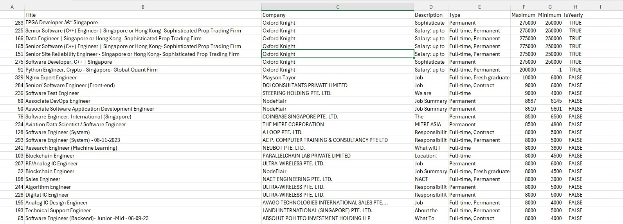Image resolution: width=623 pixels, height=224 pixels.
Task: Click column H header letter
Action: 575,7
